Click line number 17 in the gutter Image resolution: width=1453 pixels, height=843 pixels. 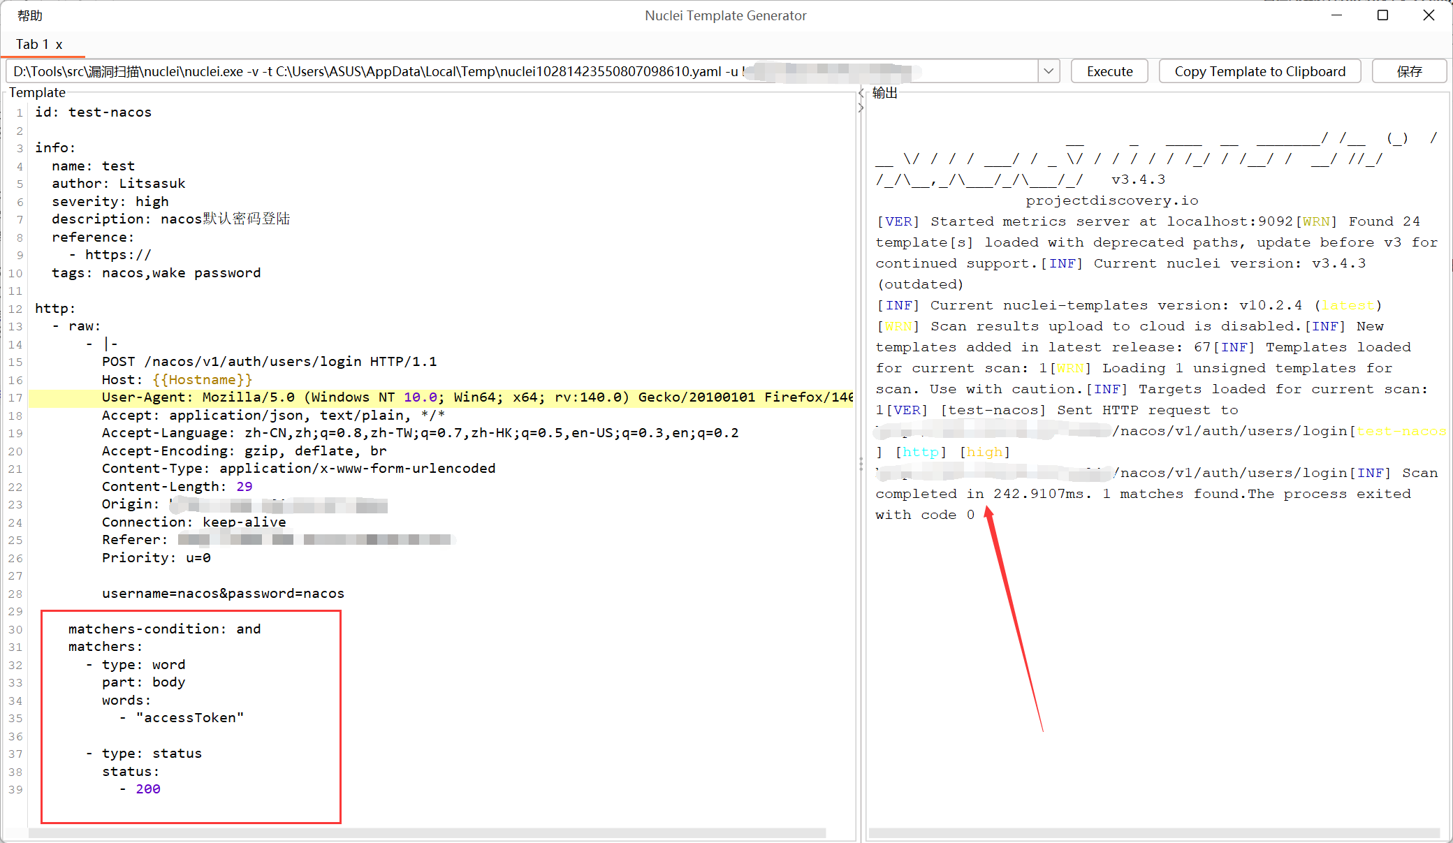(x=15, y=398)
